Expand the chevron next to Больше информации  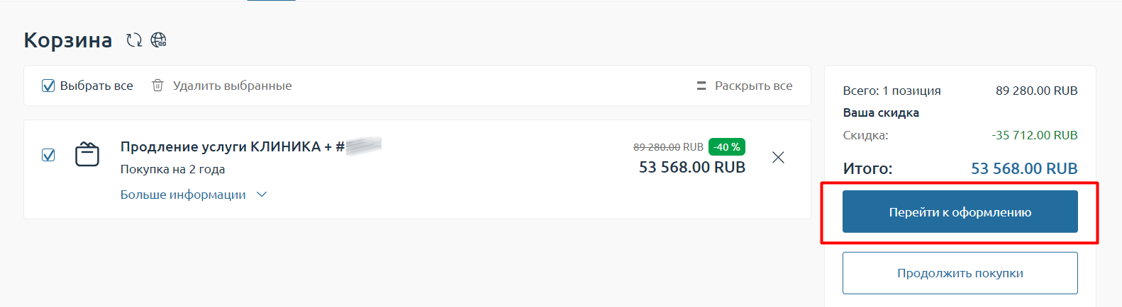pos(262,195)
